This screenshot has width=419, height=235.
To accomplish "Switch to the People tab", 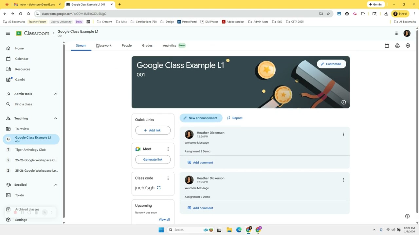I will tap(127, 46).
